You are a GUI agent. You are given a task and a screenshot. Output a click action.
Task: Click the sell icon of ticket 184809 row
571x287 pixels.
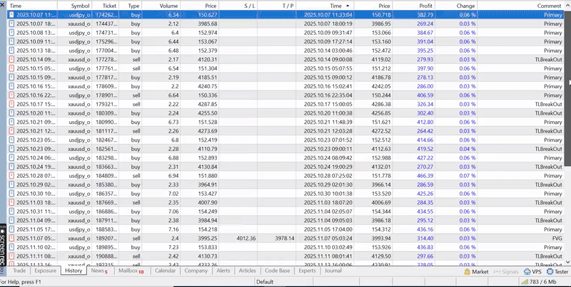(11, 175)
